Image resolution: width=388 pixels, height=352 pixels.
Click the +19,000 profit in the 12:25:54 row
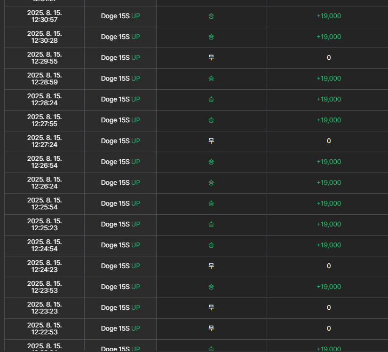[x=329, y=204]
